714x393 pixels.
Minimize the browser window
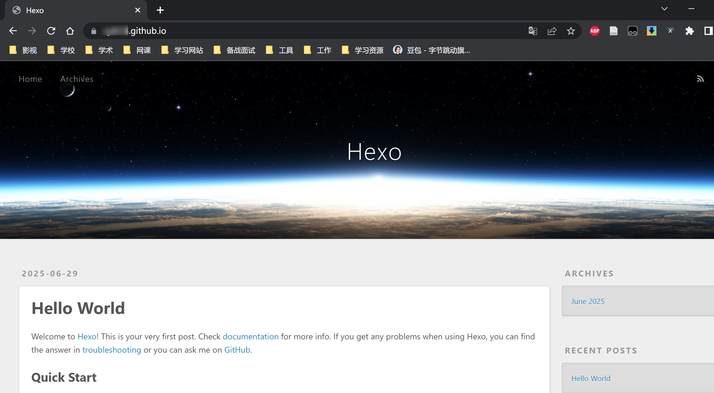tap(691, 9)
